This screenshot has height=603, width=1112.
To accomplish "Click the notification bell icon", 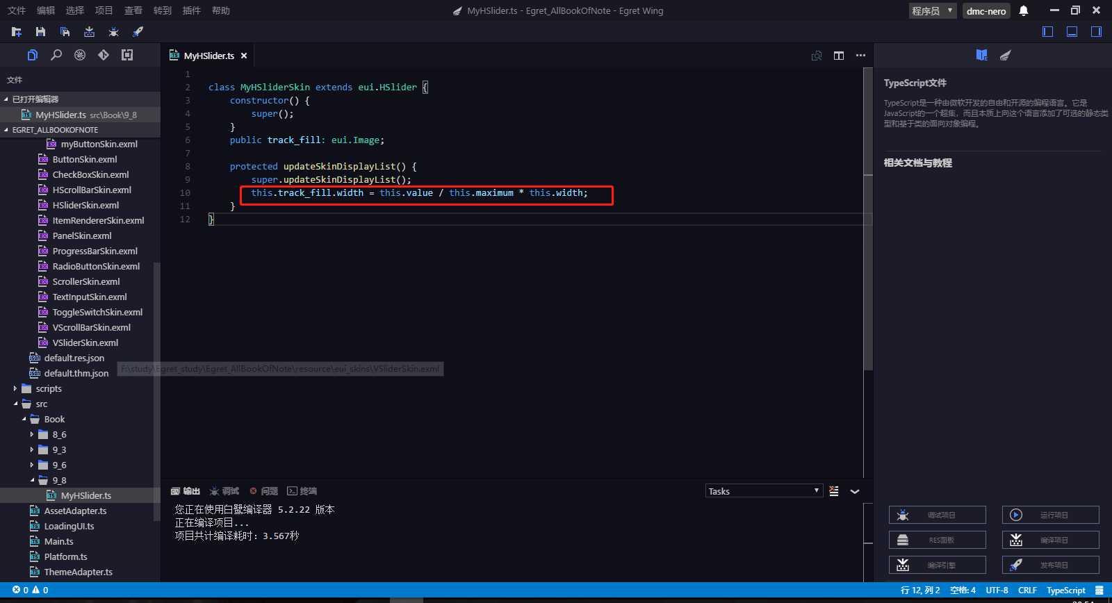I will tap(1024, 10).
